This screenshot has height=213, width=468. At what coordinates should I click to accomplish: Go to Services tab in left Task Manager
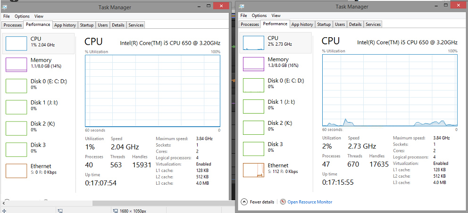(136, 25)
